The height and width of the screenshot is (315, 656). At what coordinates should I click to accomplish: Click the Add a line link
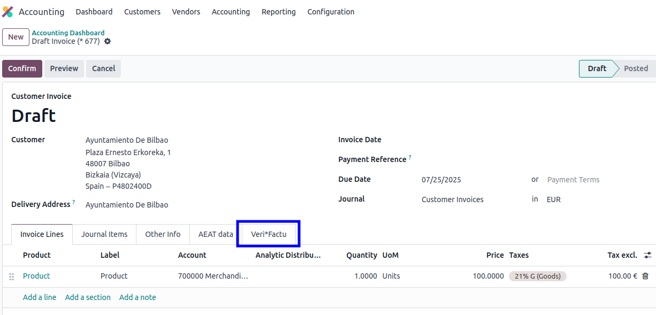(x=40, y=297)
